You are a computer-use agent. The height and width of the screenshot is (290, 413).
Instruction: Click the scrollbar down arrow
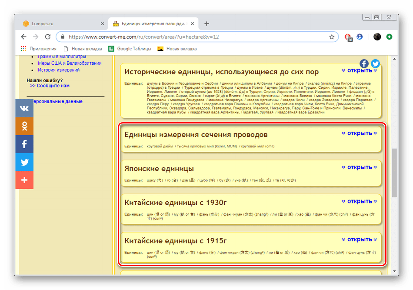(394, 271)
